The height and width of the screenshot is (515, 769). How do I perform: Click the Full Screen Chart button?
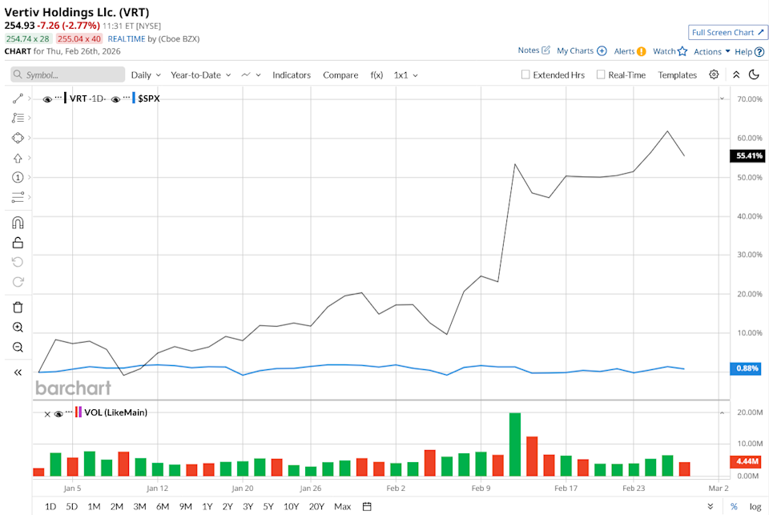point(727,32)
